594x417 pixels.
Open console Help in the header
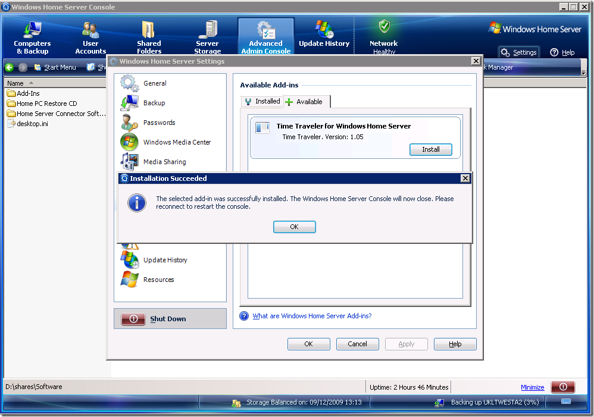(x=562, y=52)
